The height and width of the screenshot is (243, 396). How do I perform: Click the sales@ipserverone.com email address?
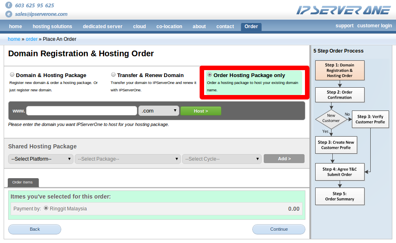click(41, 14)
